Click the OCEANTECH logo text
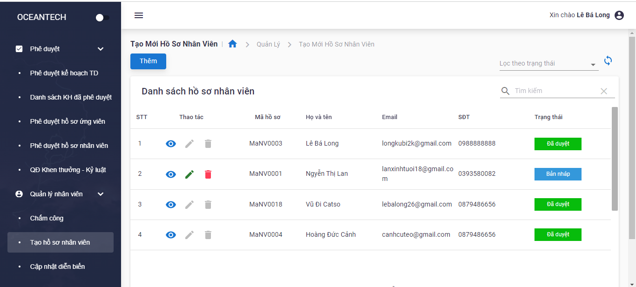 (41, 17)
